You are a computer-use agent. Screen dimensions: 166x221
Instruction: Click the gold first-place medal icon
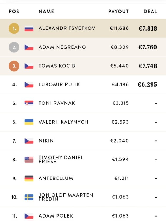point(14,28)
